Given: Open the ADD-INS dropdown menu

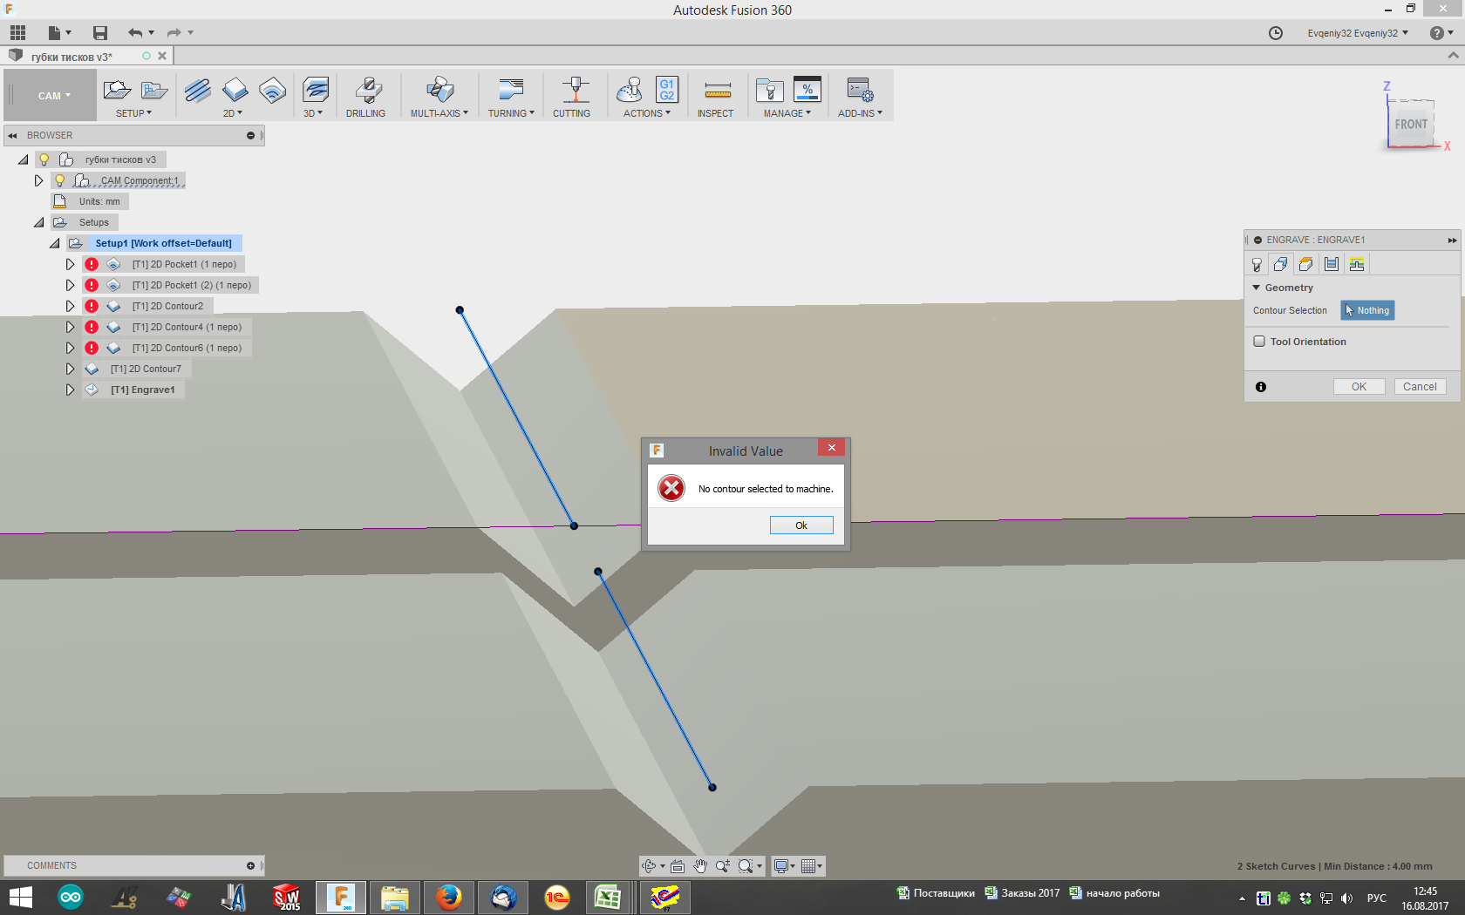Looking at the screenshot, I should point(861,113).
